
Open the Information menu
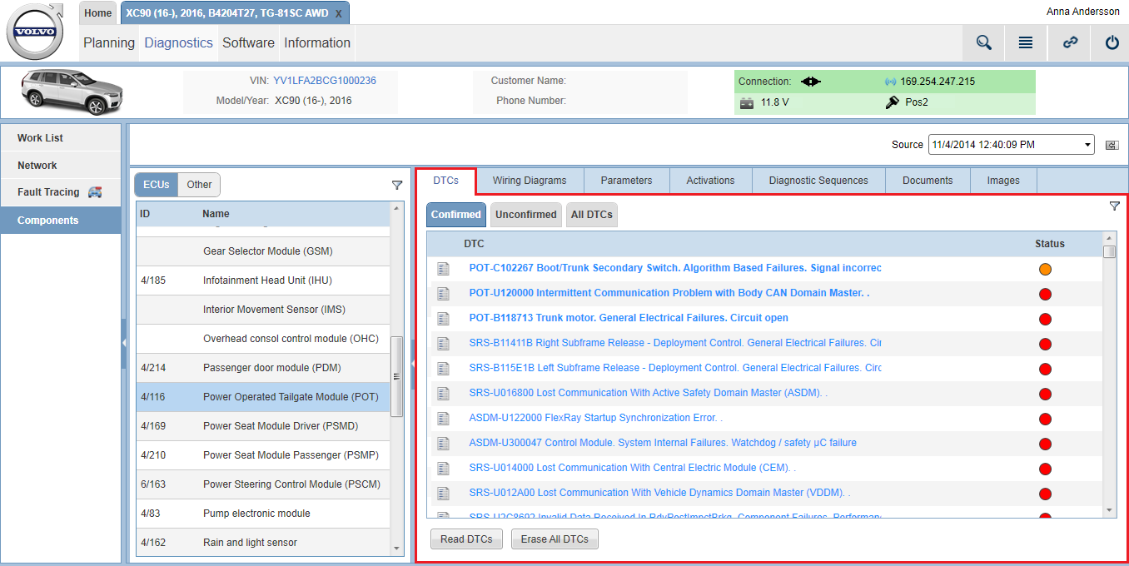pyautogui.click(x=317, y=42)
